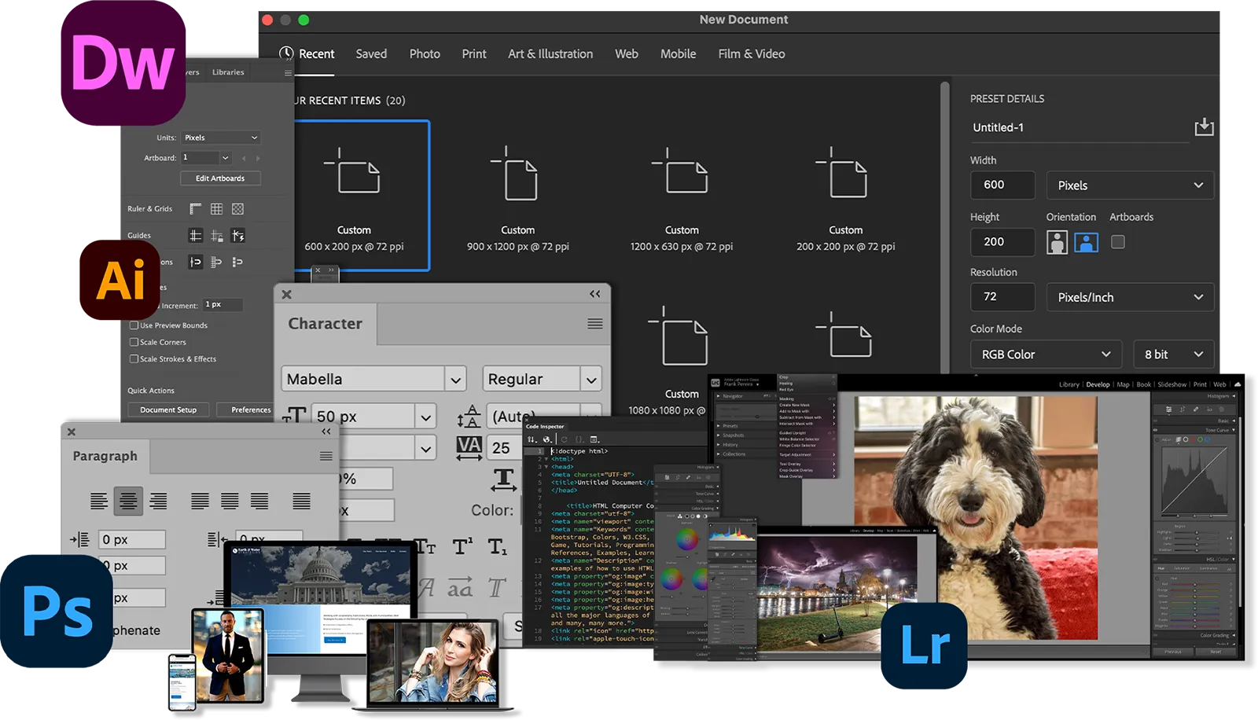The image size is (1258, 720).
Task: Click the Lightroom tone curve graph
Action: [1194, 481]
